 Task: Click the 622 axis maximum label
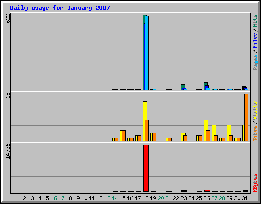pos(8,18)
